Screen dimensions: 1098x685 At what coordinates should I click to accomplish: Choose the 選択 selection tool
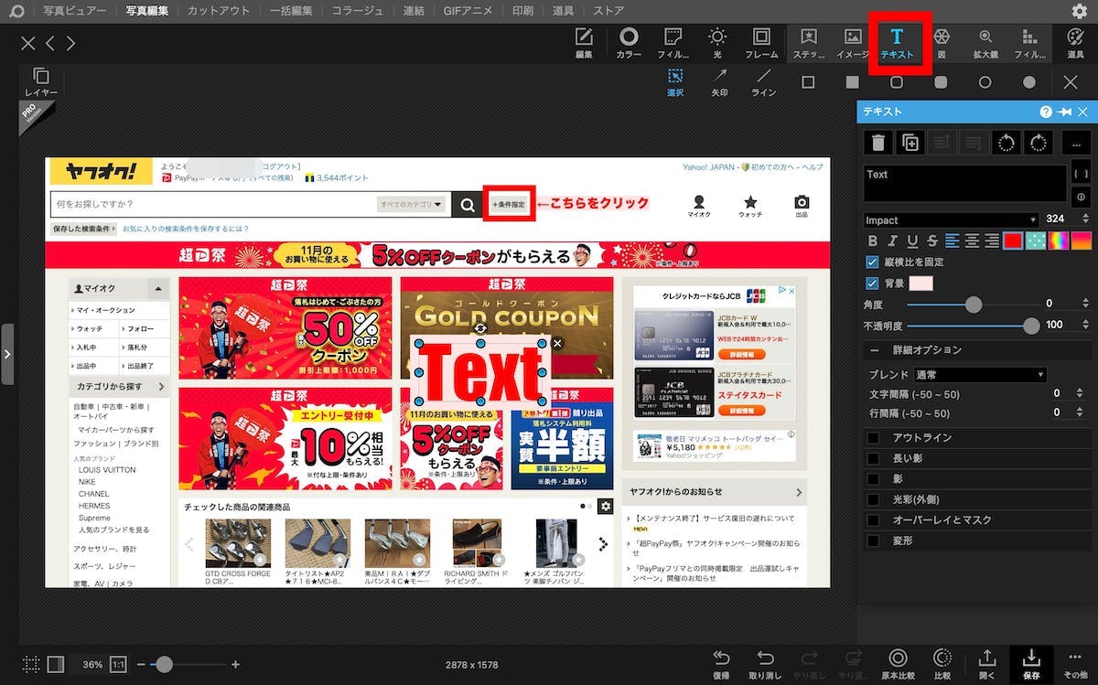coord(675,82)
